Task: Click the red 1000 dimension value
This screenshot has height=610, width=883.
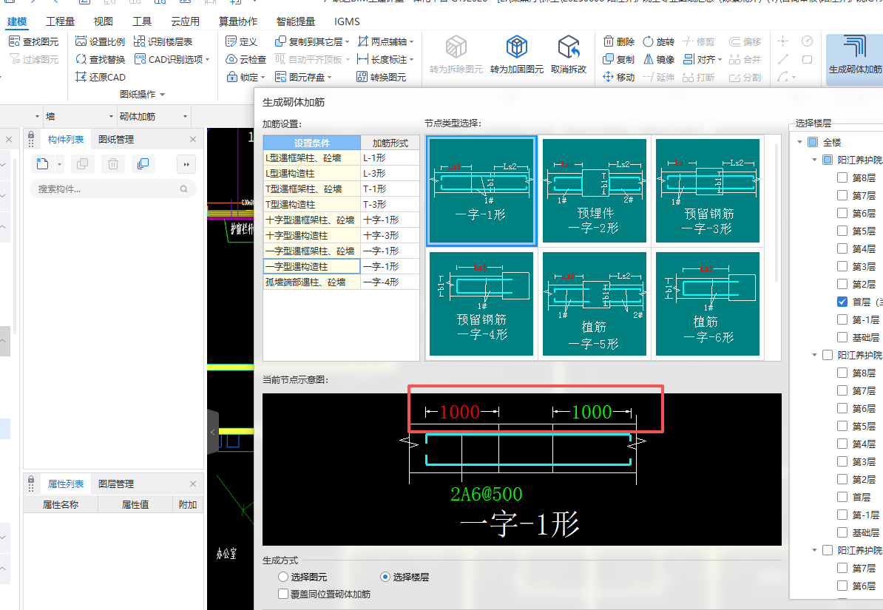Action: tap(459, 413)
